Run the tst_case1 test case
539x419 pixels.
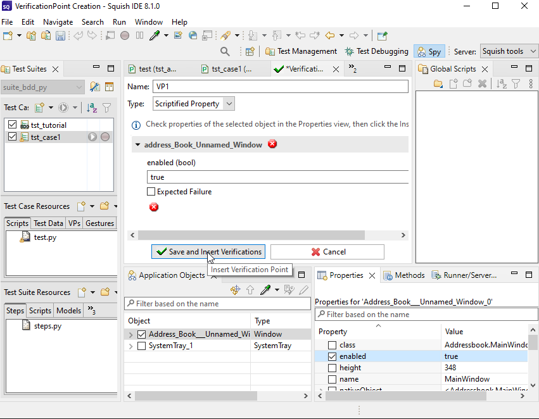click(92, 137)
